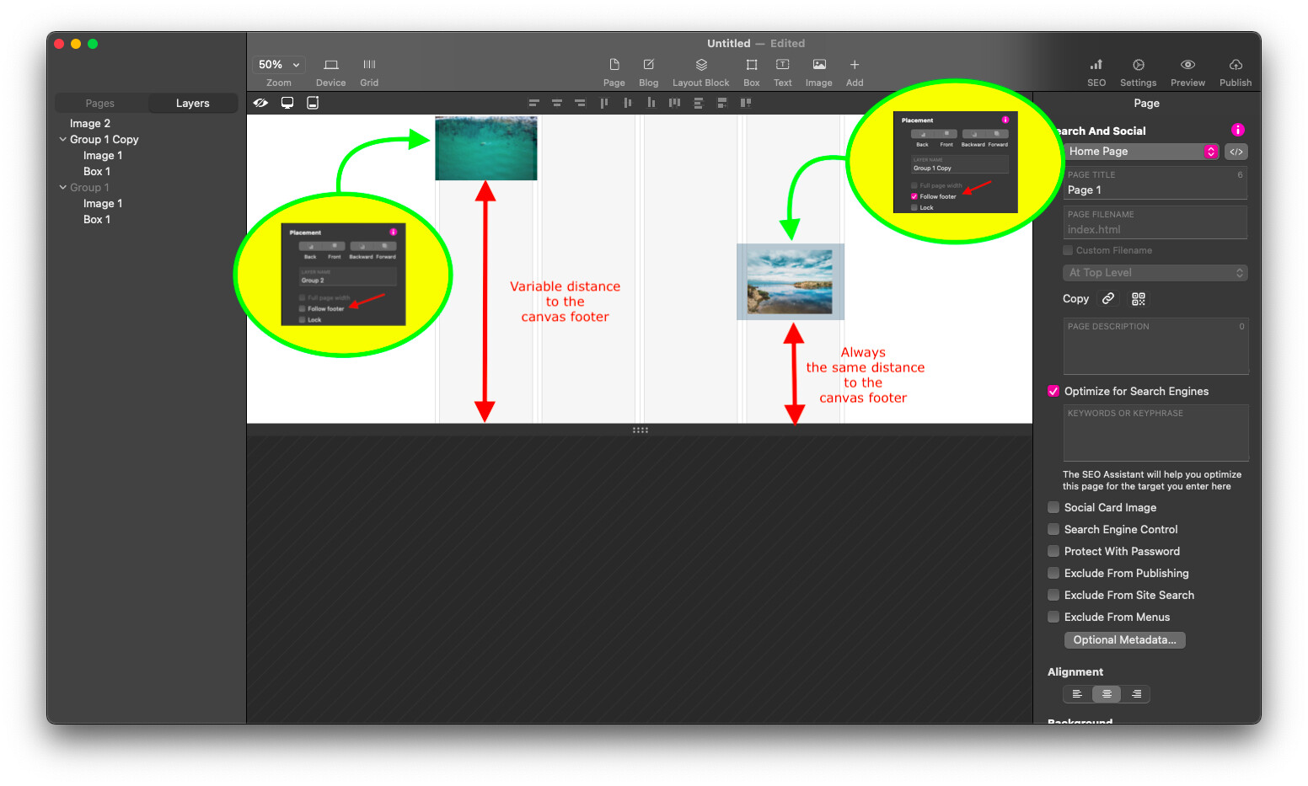This screenshot has height=786, width=1308.
Task: Click into Page Description field
Action: pyautogui.click(x=1155, y=346)
